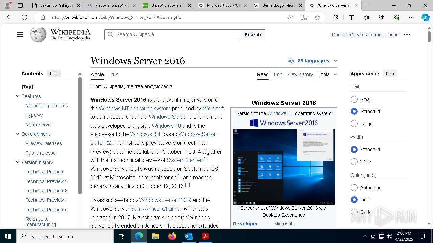Select Large text size
Screen dimensions: 433x243
click(x=354, y=124)
